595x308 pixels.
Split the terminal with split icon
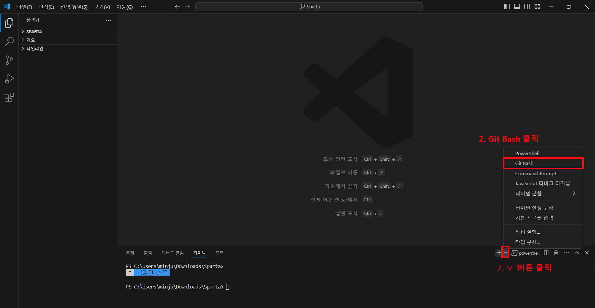click(x=547, y=253)
